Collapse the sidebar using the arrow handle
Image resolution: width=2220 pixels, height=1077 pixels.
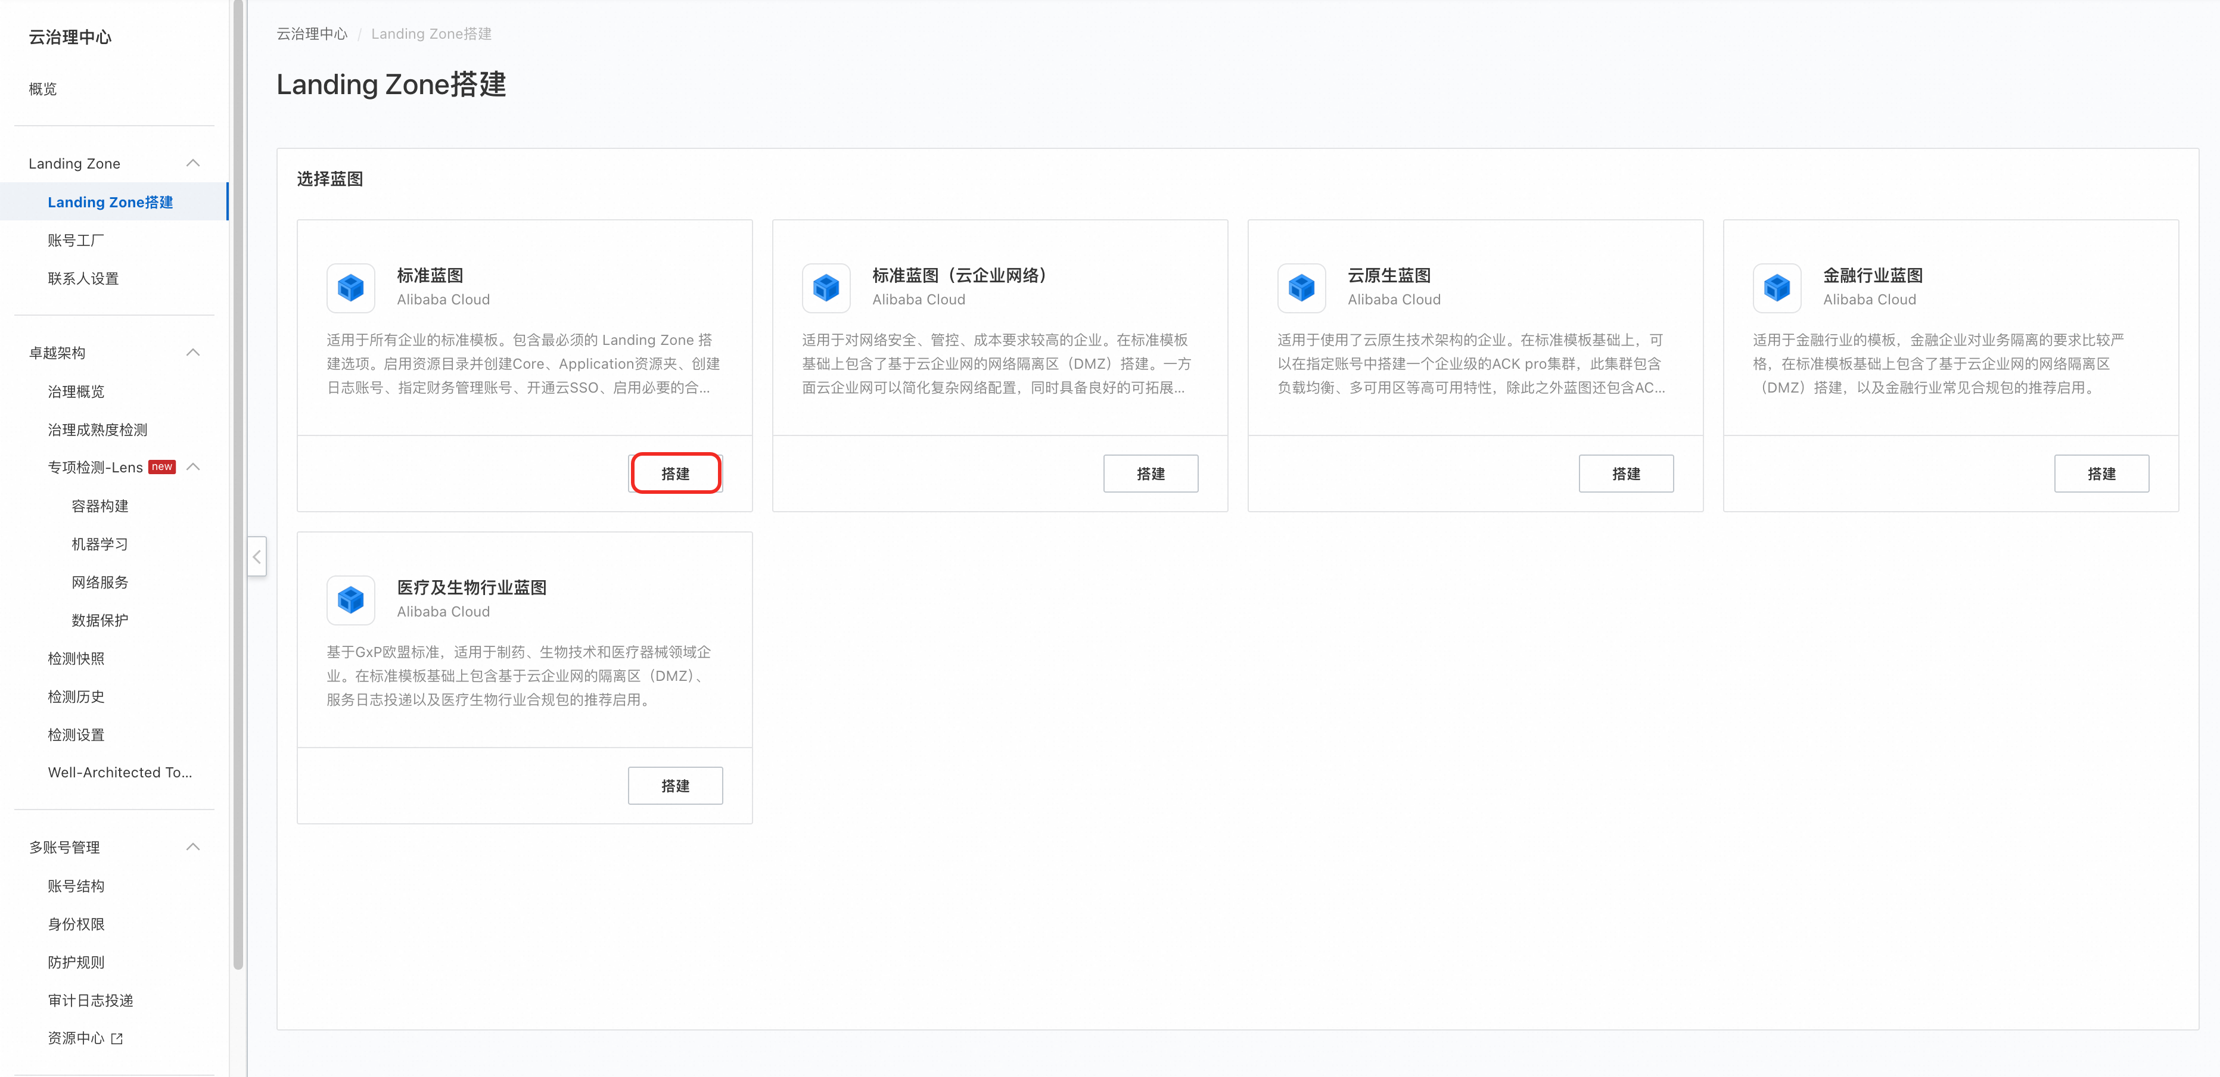(257, 556)
